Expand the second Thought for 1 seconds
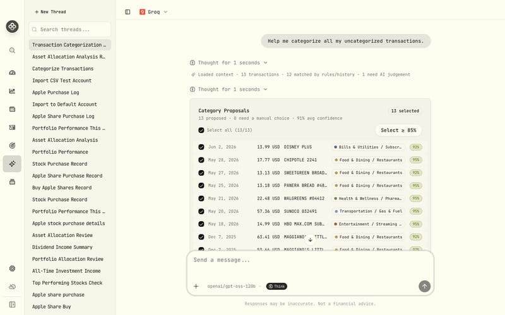Screen dimensions: 505x315 [x=229, y=89]
